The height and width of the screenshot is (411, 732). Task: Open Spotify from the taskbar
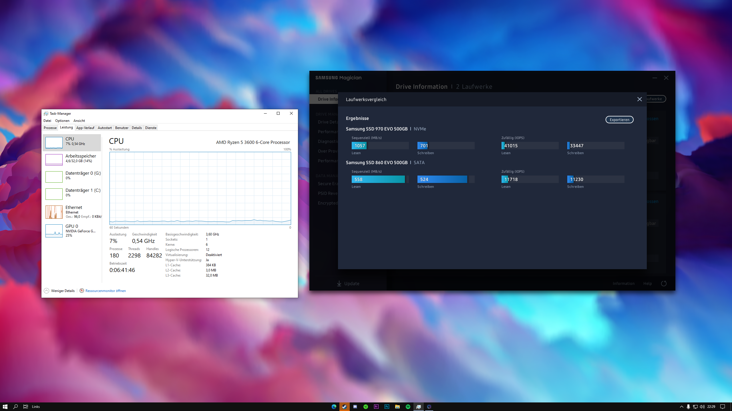408,406
